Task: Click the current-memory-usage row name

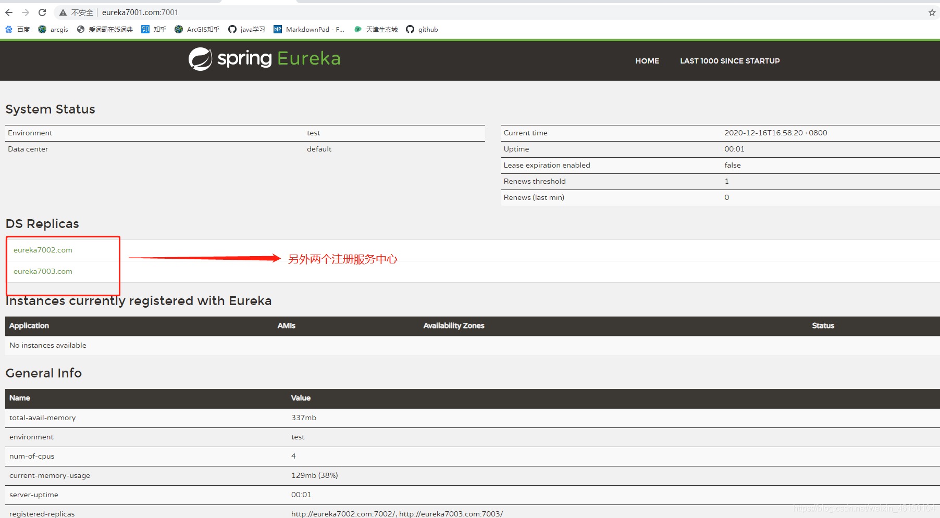Action: [x=50, y=476]
